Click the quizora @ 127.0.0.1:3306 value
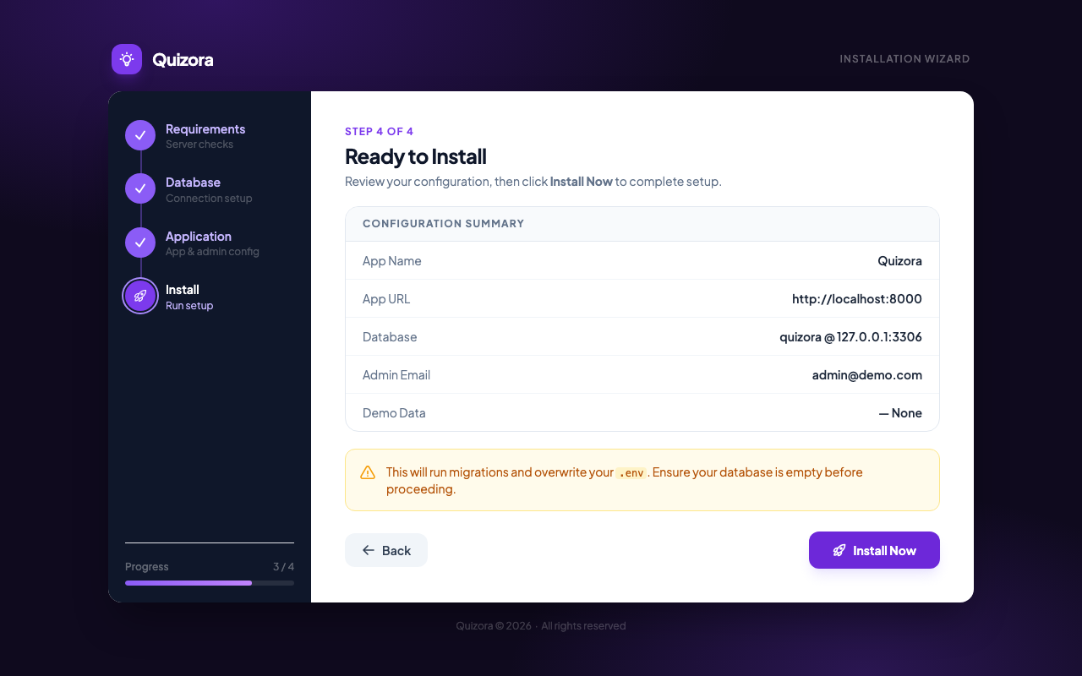Viewport: 1082px width, 676px height. (850, 337)
